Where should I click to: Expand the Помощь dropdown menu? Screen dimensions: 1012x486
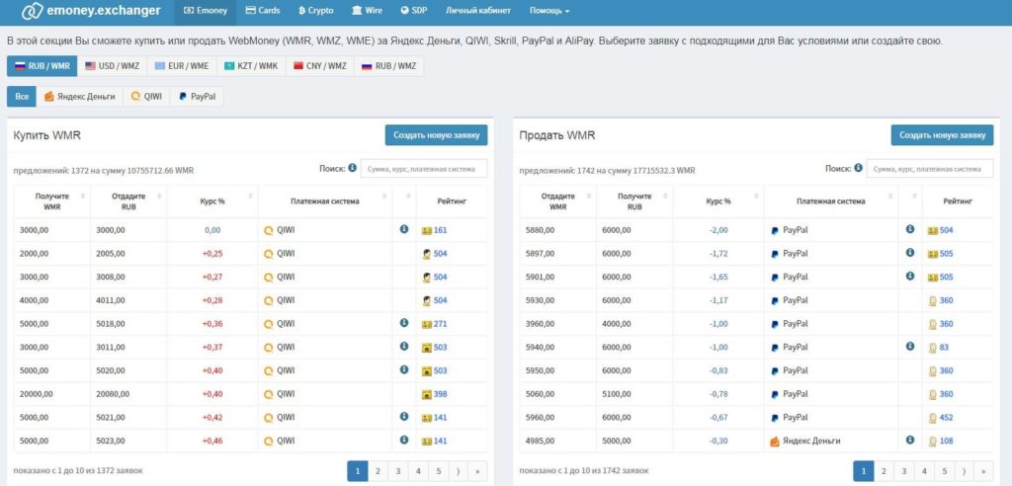[549, 11]
